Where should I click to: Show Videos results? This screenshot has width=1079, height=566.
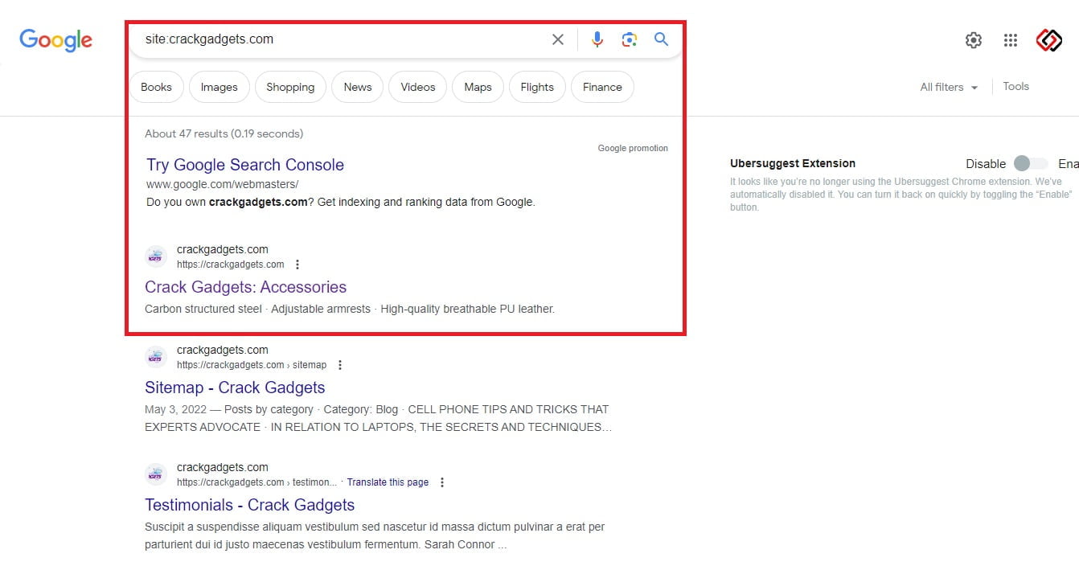coord(418,87)
